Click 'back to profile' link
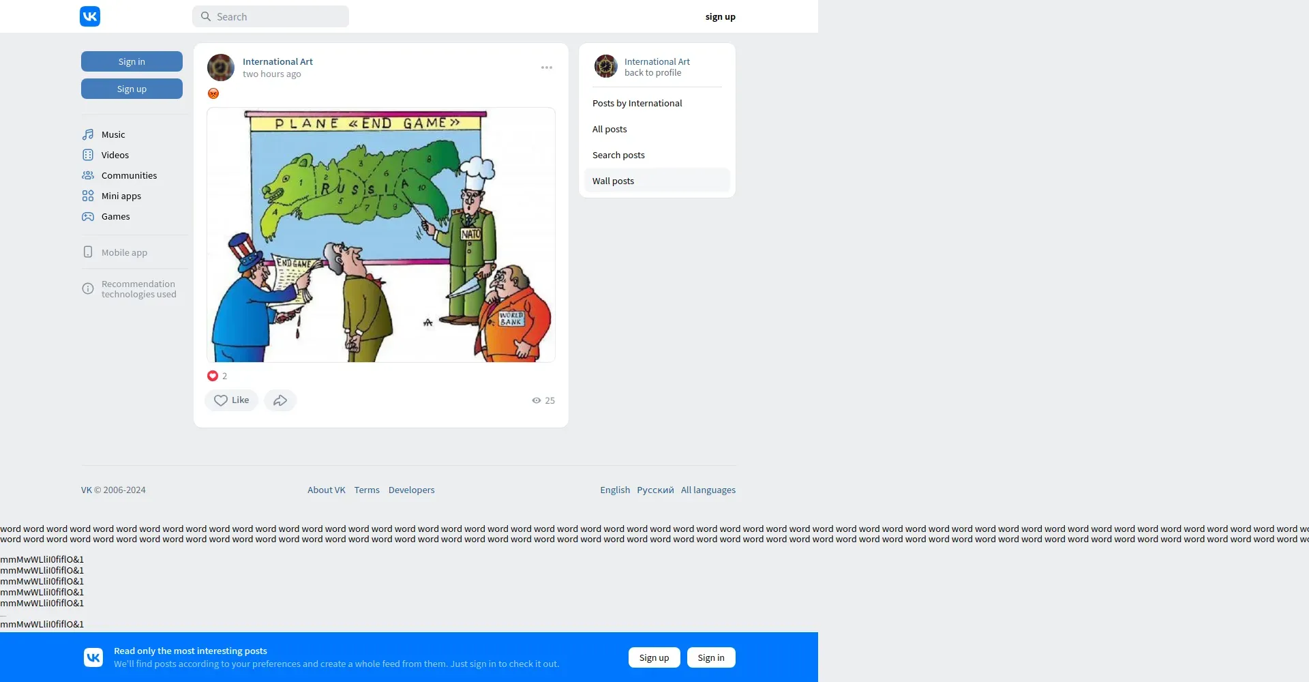 click(652, 72)
